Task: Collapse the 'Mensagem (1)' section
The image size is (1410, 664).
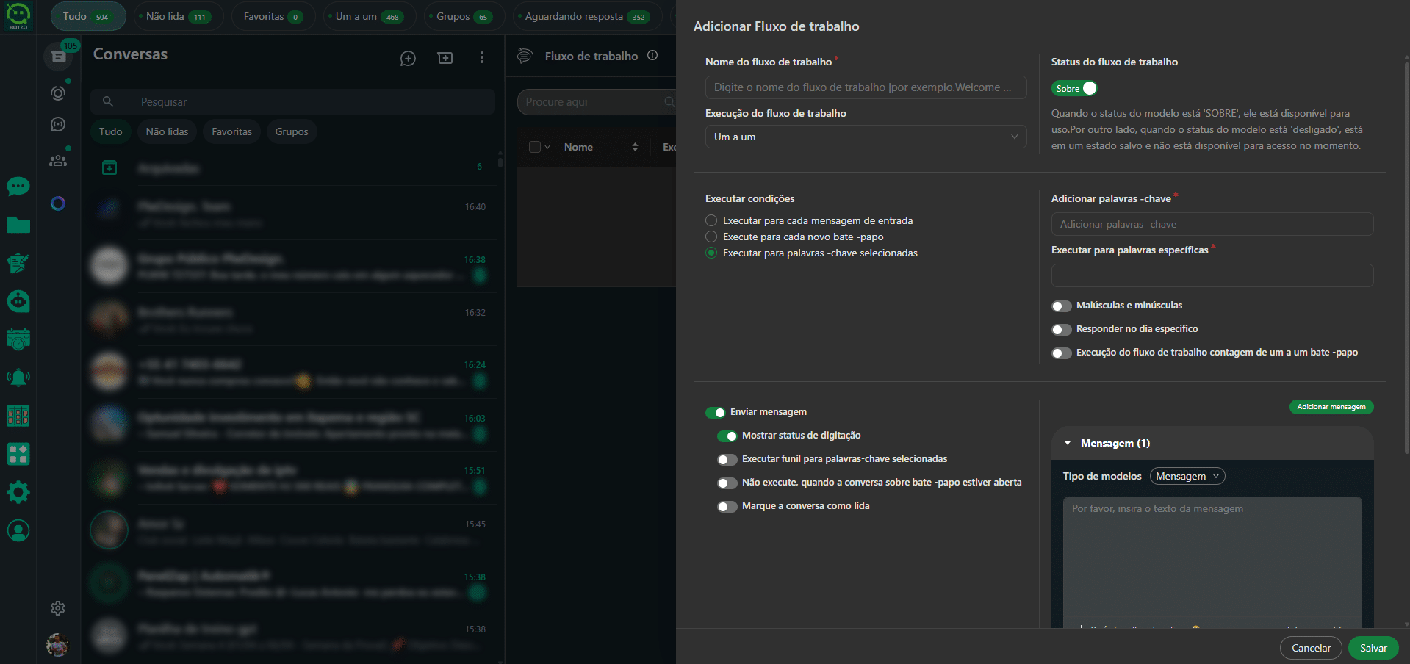Action: (x=1068, y=443)
